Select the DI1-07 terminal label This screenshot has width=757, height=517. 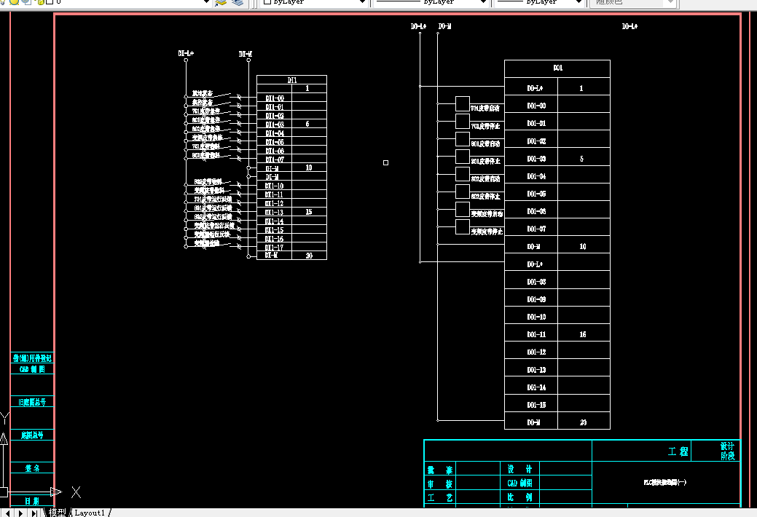coord(274,159)
